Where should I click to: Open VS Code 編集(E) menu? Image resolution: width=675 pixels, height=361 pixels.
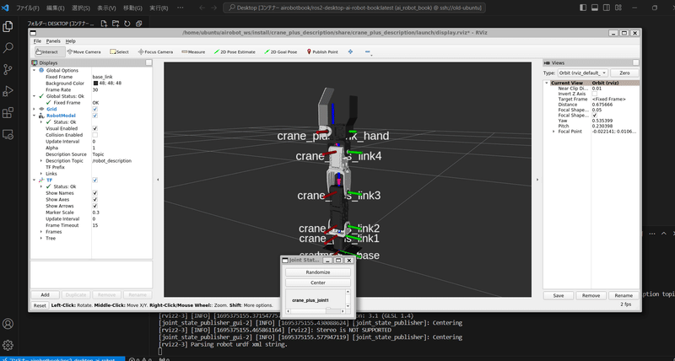click(56, 8)
